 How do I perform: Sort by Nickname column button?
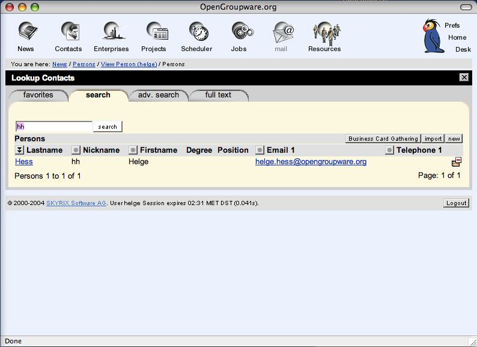(76, 150)
